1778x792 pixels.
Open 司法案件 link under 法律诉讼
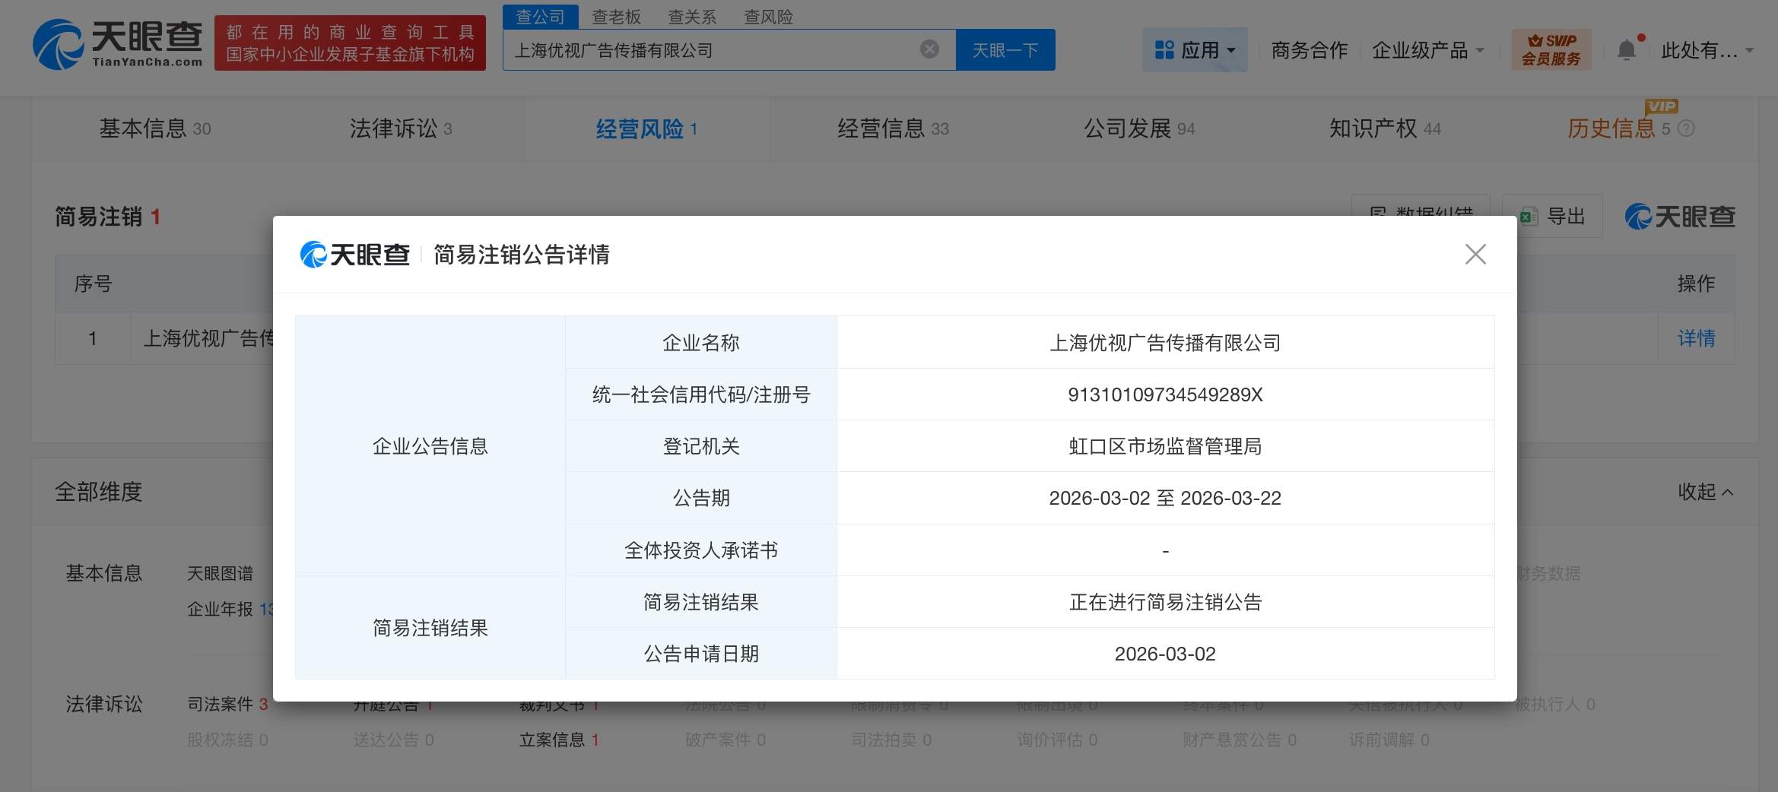tap(227, 704)
